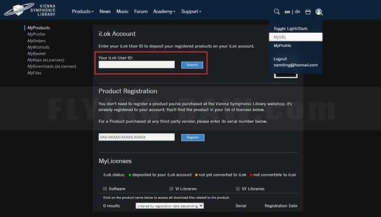Image resolution: width=381 pixels, height=217 pixels.
Task: Click the '0 results' text
Action: (111, 206)
